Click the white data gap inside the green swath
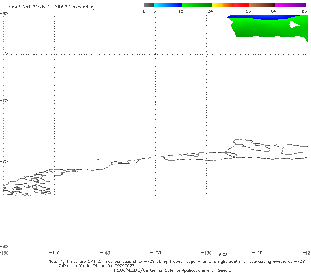 point(294,24)
